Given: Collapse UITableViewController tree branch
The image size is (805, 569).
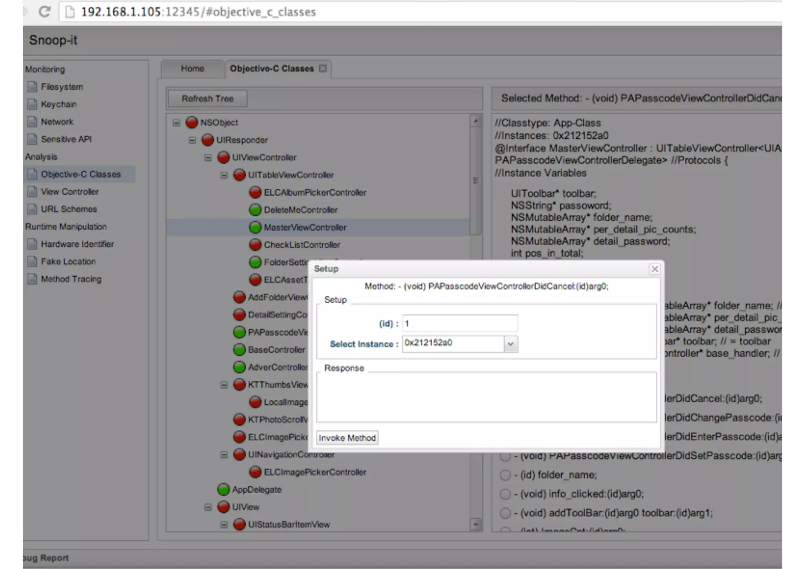Looking at the screenshot, I should coord(224,175).
